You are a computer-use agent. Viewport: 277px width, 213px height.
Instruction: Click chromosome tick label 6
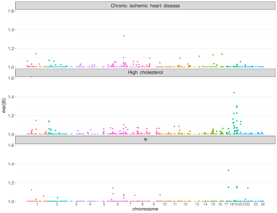(x=118, y=204)
